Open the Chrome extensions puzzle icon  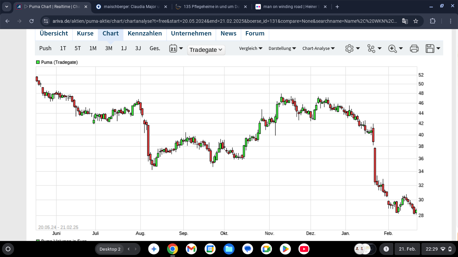tap(433, 21)
